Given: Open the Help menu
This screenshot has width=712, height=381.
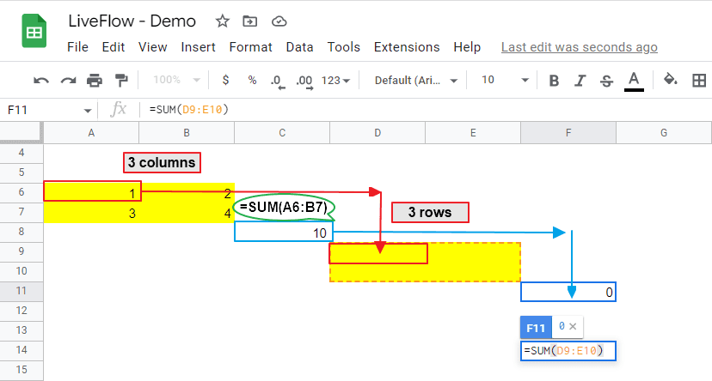Looking at the screenshot, I should (x=467, y=47).
